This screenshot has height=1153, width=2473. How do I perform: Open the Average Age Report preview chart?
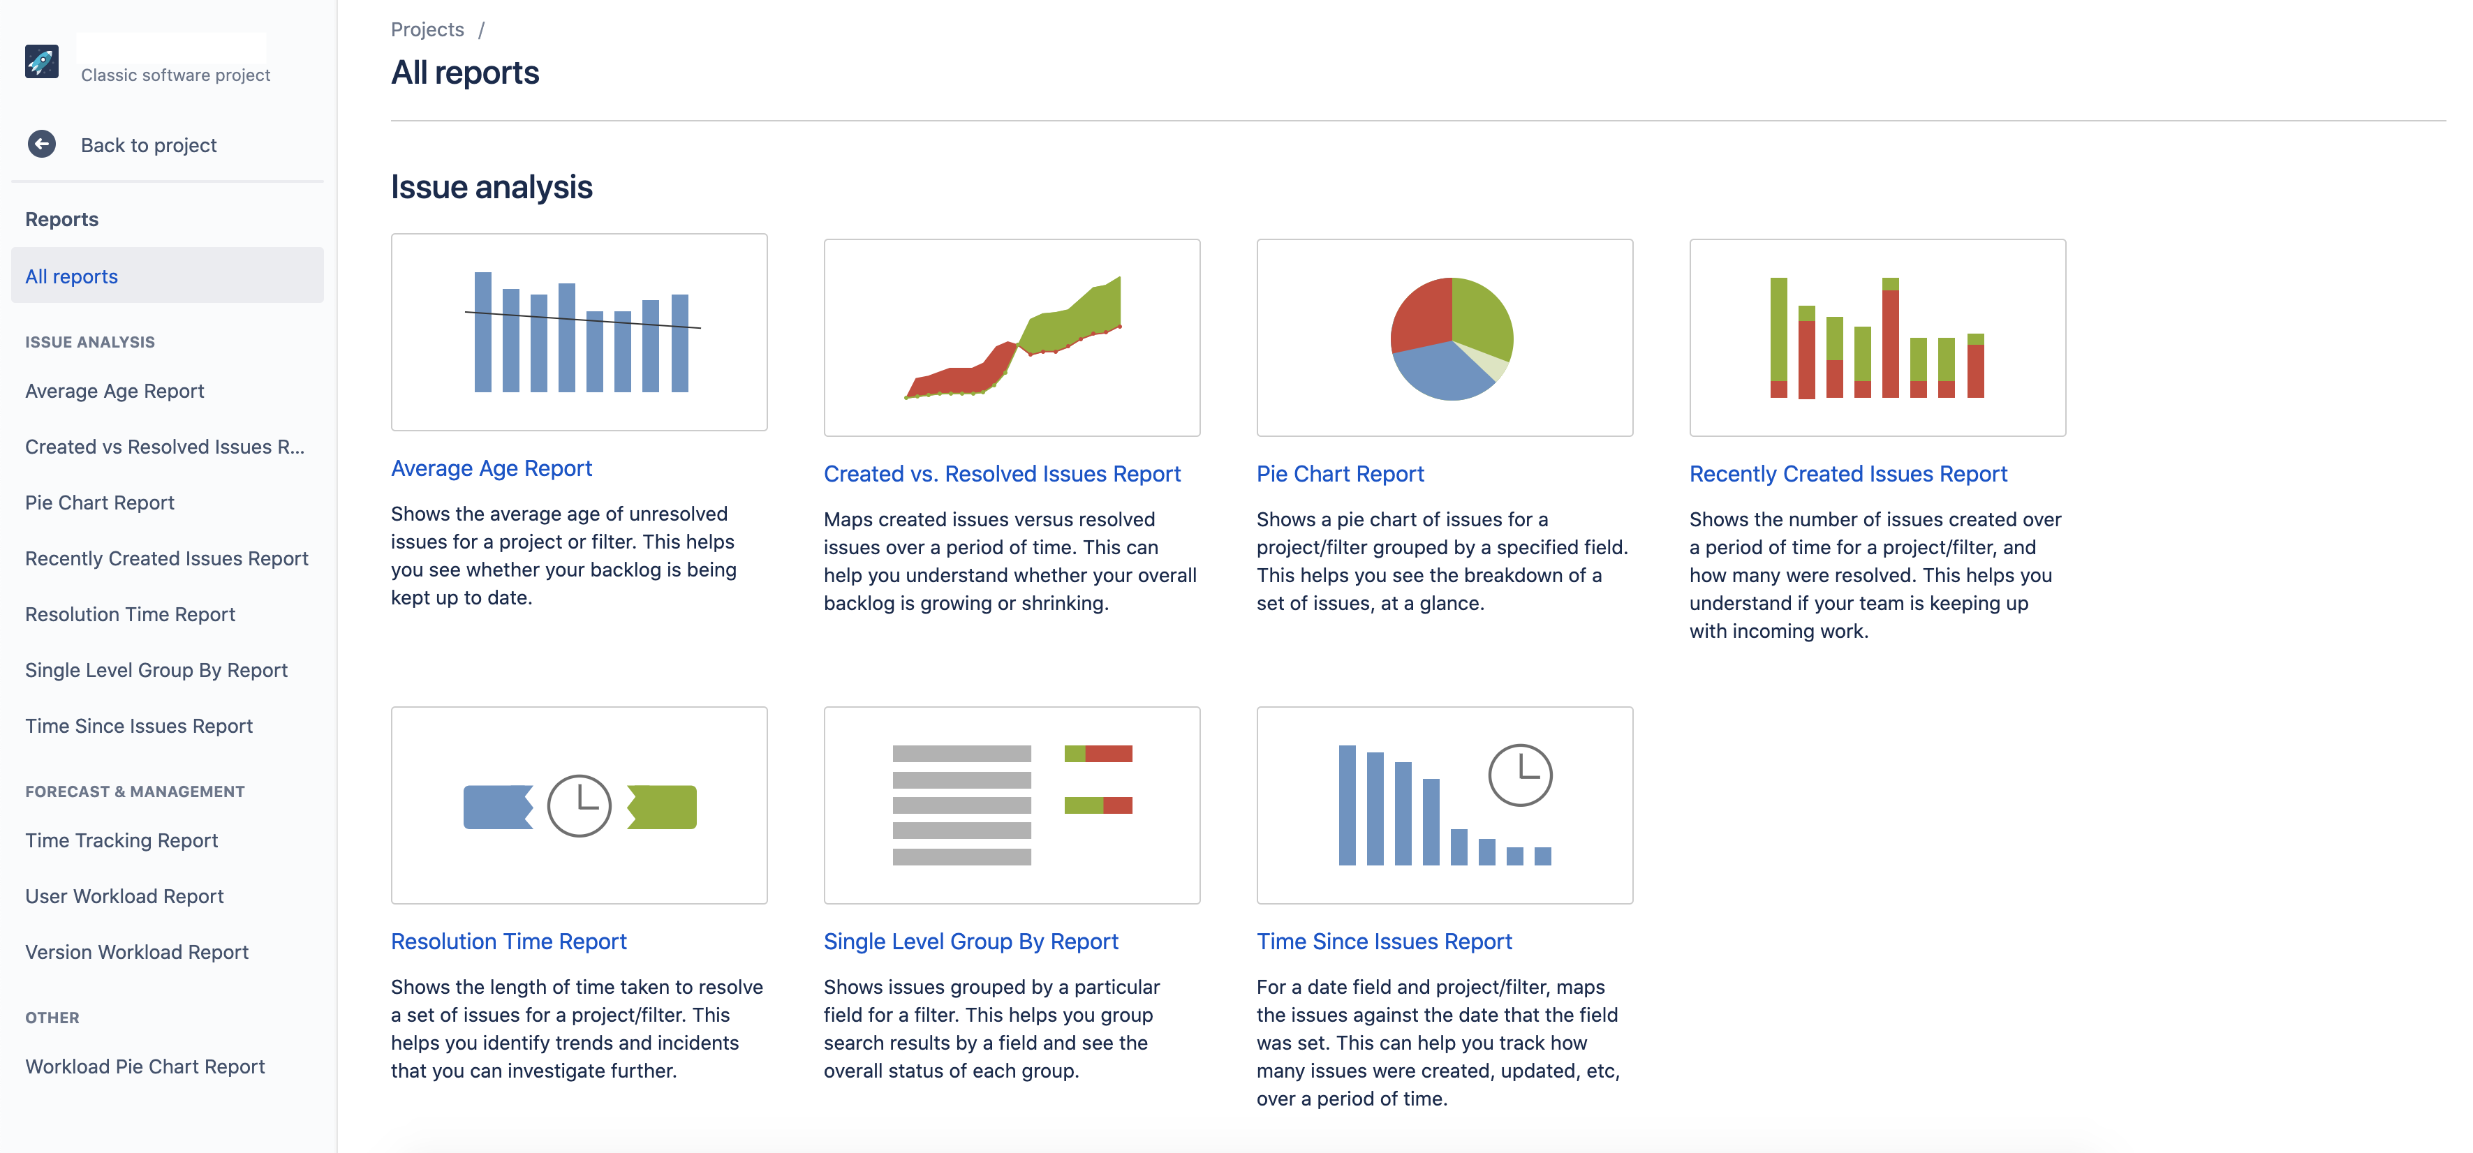[x=579, y=332]
